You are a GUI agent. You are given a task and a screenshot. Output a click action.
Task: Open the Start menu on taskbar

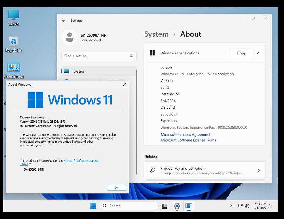pyautogui.click(x=93, y=206)
